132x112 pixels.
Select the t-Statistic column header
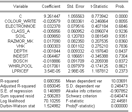(99, 6)
